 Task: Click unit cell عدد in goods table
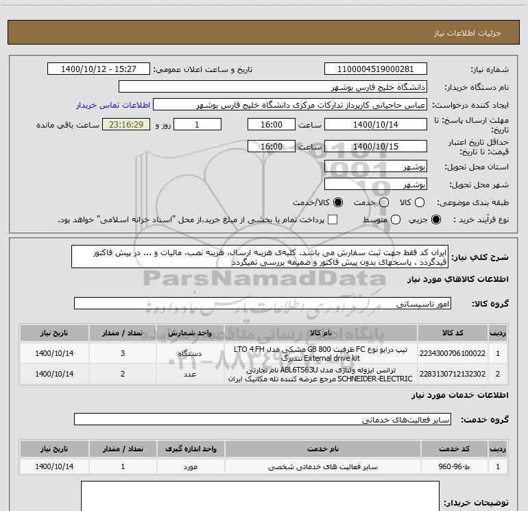point(190,374)
